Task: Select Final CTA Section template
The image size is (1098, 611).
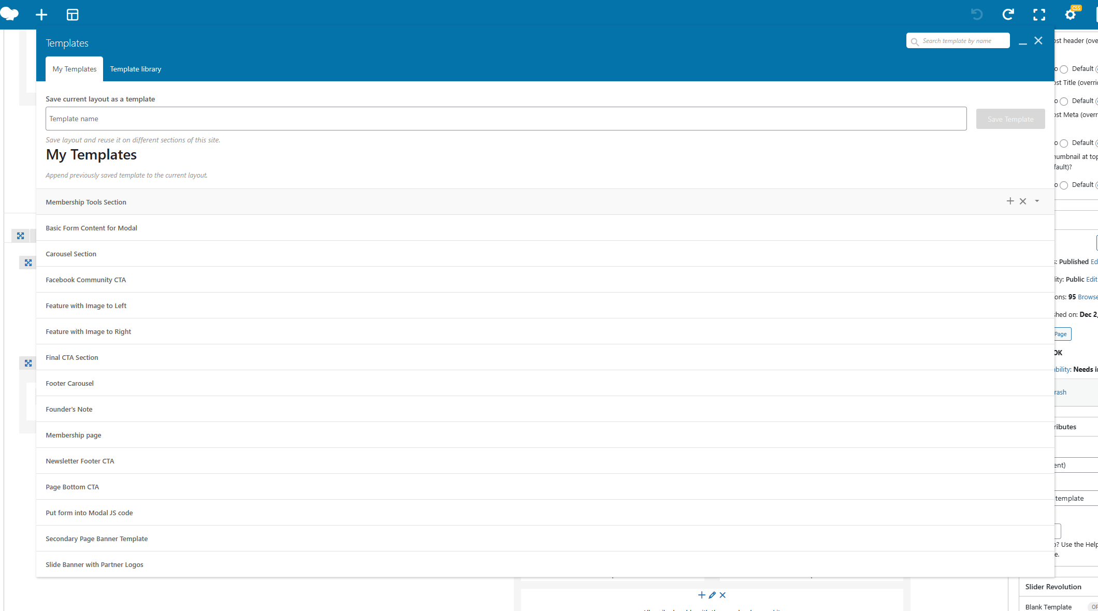Action: tap(545, 357)
